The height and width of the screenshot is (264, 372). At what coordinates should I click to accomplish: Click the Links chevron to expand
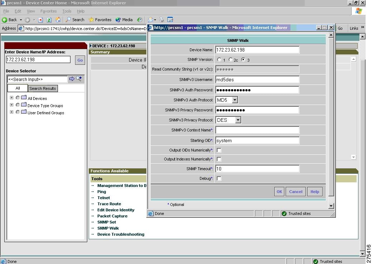[x=362, y=27]
